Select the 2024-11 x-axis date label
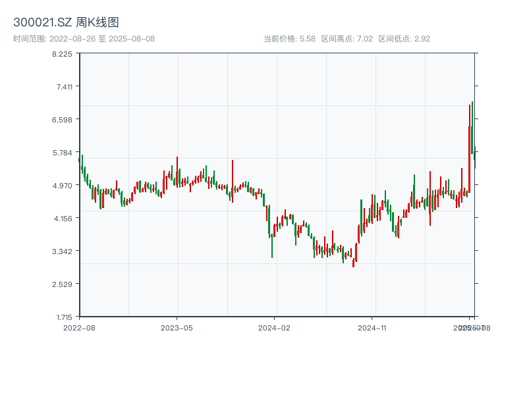This screenshot has height=395, width=527. click(373, 327)
